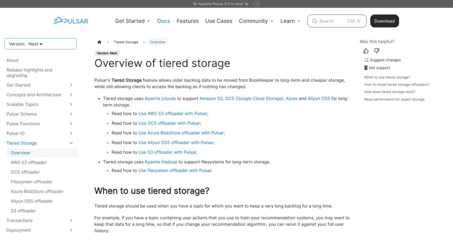Image resolution: width=453 pixels, height=233 pixels.
Task: Open Use S3 offloader with Pulsar link
Action: click(167, 152)
